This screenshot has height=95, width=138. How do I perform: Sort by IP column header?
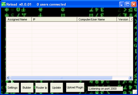pyautogui.click(x=54, y=19)
